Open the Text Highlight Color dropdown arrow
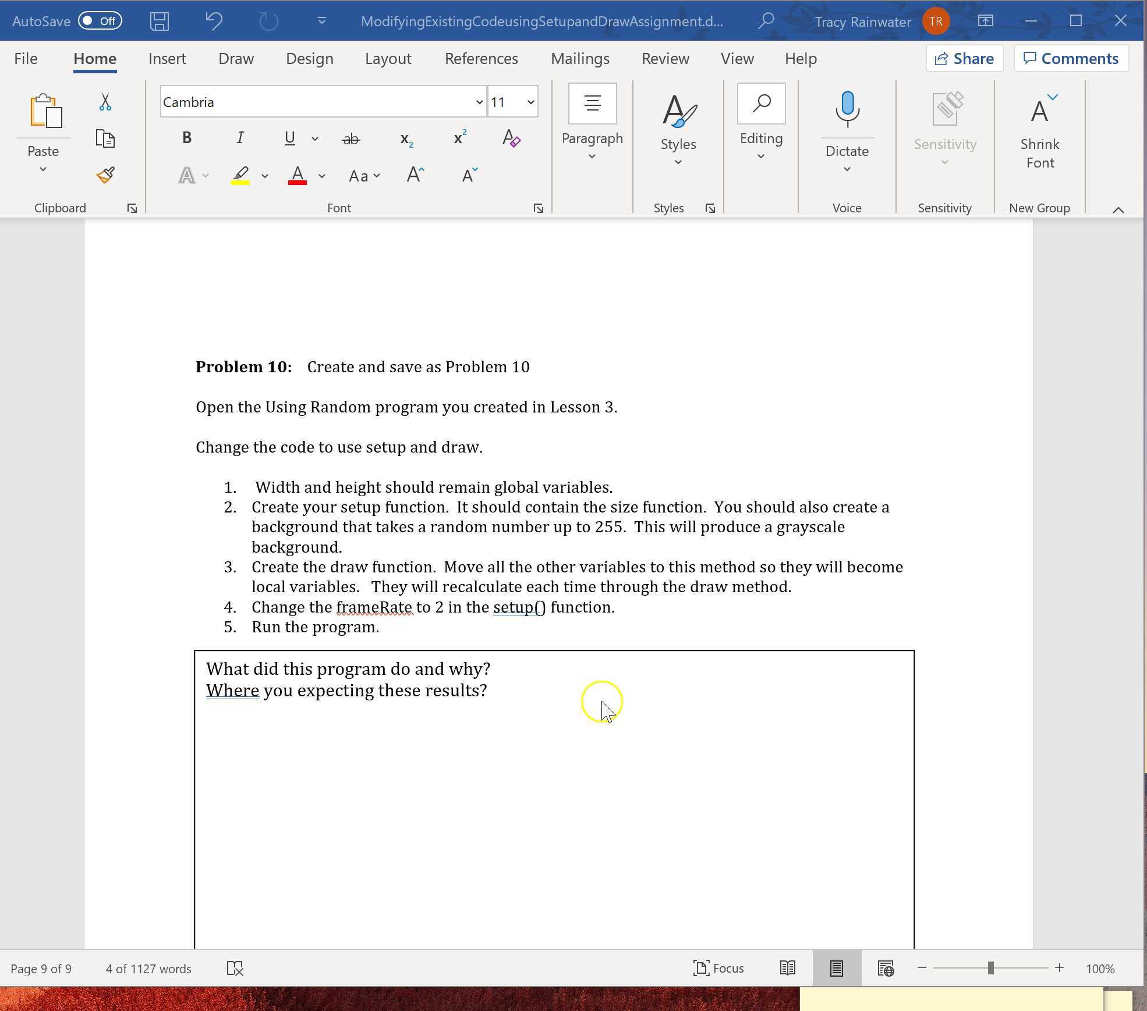Viewport: 1147px width, 1011px height. click(265, 176)
